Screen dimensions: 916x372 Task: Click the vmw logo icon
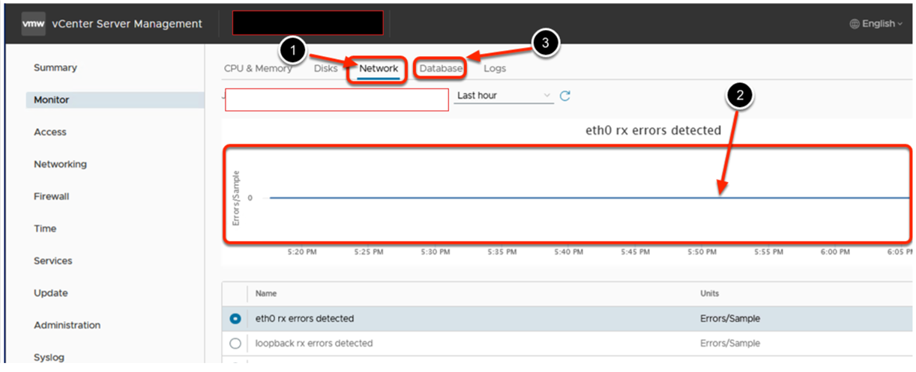[x=34, y=24]
